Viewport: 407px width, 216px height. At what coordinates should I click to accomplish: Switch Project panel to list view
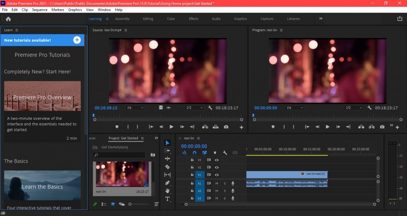pos(104,204)
